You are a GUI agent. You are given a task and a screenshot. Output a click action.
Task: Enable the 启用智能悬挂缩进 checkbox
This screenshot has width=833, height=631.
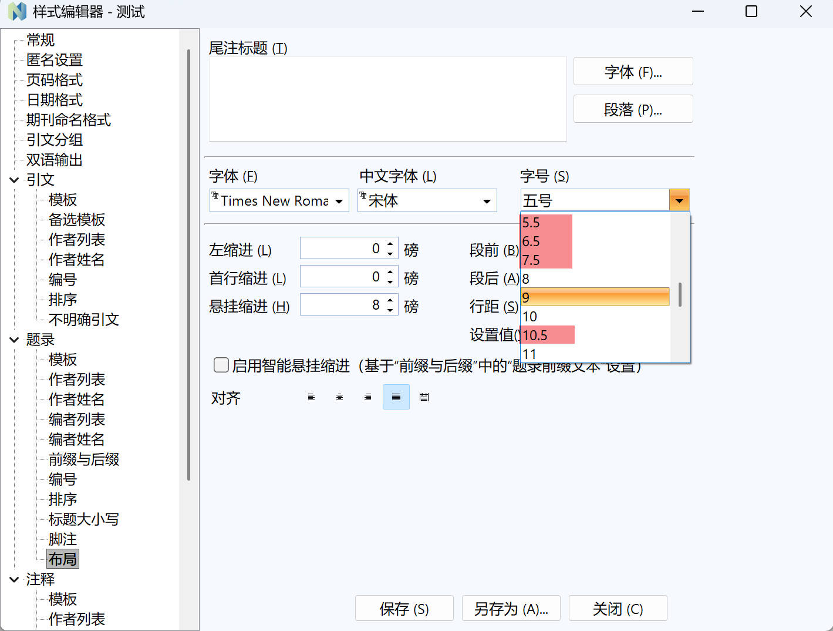pyautogui.click(x=221, y=365)
